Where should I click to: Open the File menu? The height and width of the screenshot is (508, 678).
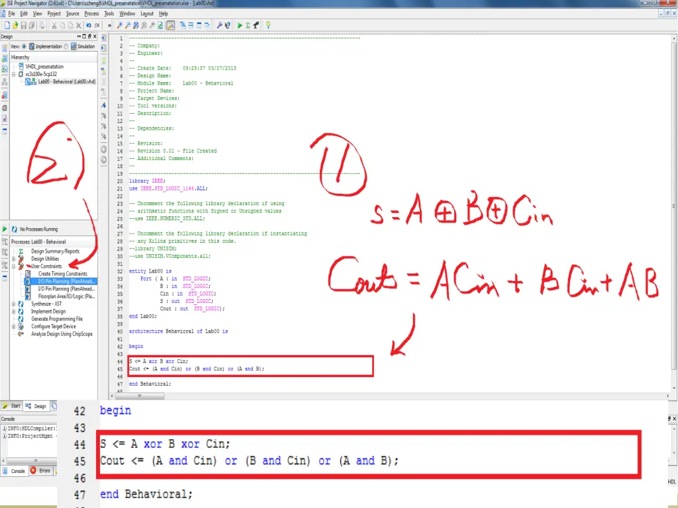coord(11,14)
